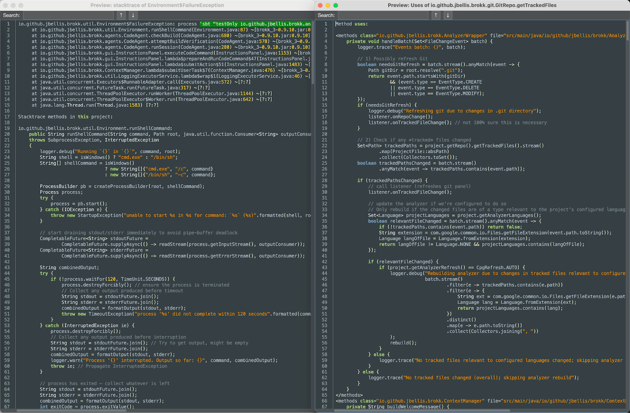Click the next-match down arrow in the stacktrace window
630x413 pixels.
coord(133,15)
